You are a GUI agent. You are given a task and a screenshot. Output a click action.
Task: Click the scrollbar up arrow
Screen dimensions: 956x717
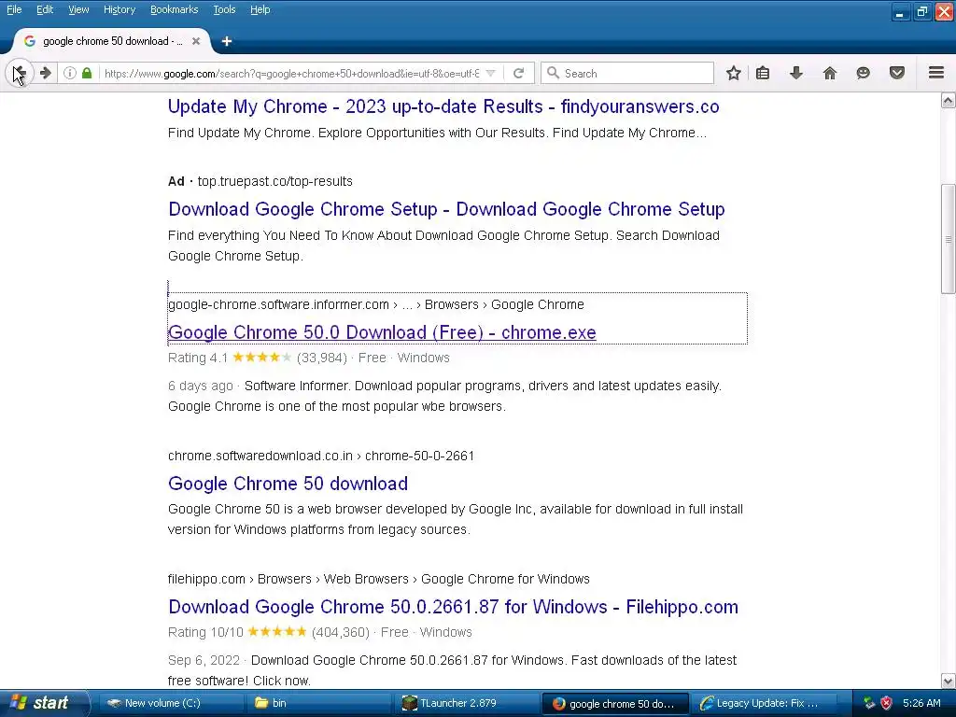click(x=949, y=101)
